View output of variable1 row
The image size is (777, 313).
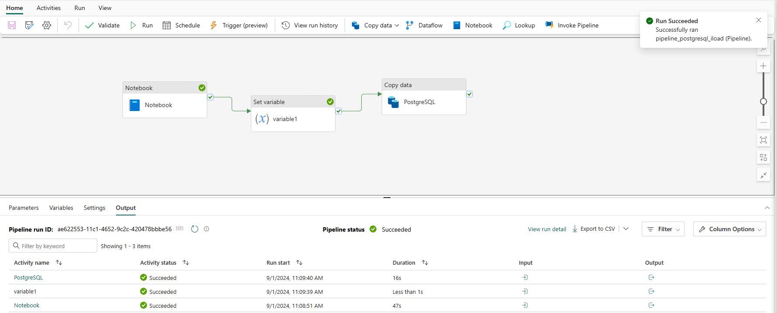coord(651,291)
